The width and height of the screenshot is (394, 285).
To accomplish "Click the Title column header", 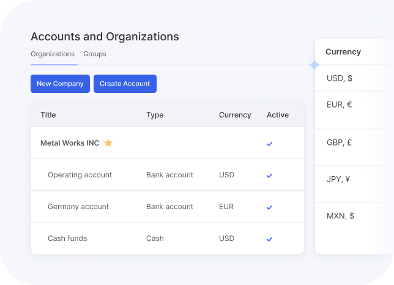I will tap(48, 115).
